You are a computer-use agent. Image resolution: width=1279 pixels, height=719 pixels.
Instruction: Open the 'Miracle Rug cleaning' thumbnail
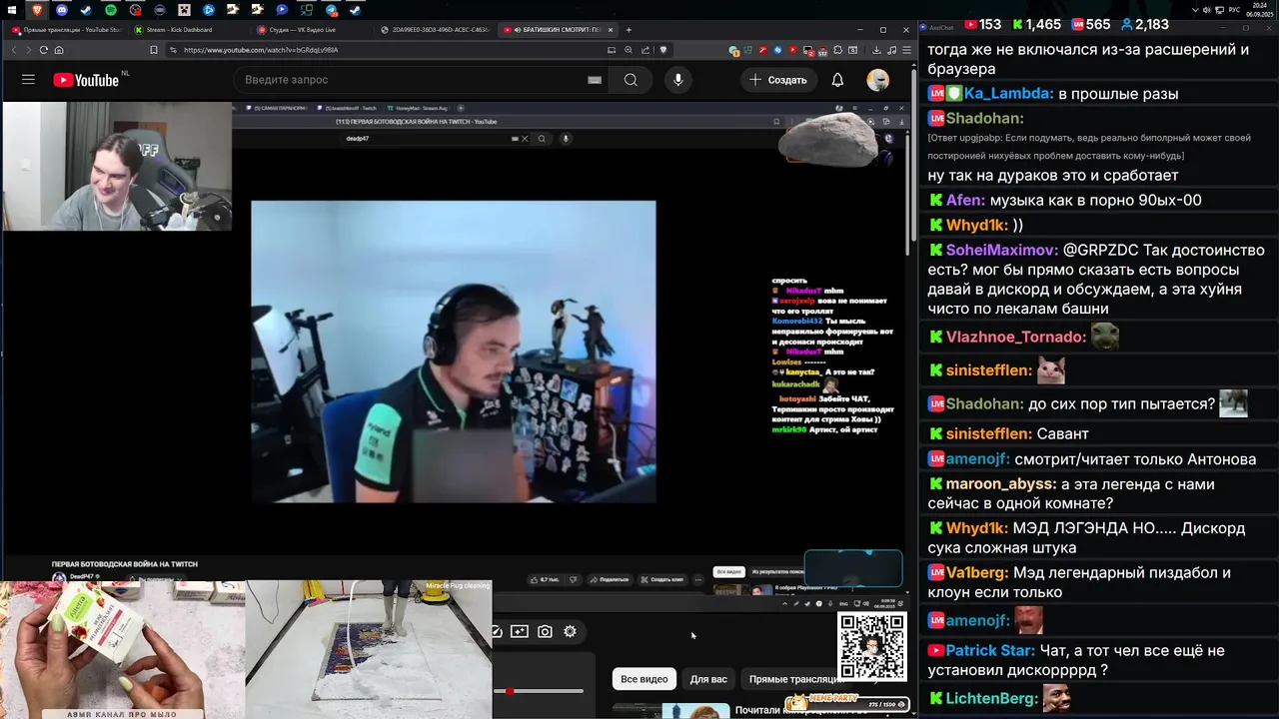click(369, 649)
